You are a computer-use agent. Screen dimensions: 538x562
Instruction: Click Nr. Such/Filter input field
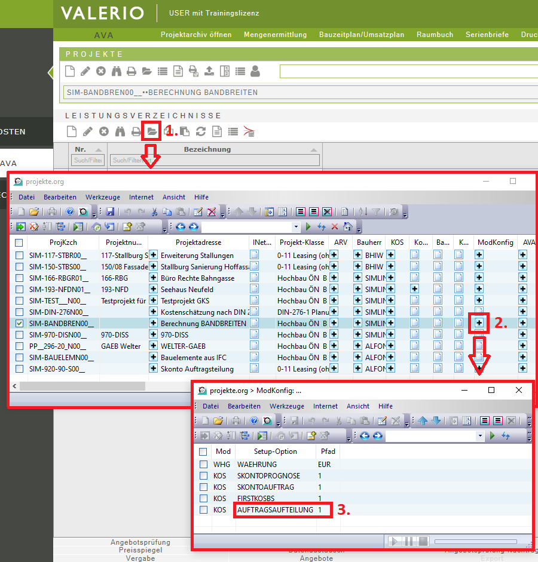88,160
